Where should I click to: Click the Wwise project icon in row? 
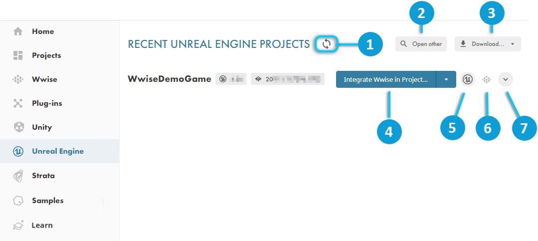tap(488, 79)
